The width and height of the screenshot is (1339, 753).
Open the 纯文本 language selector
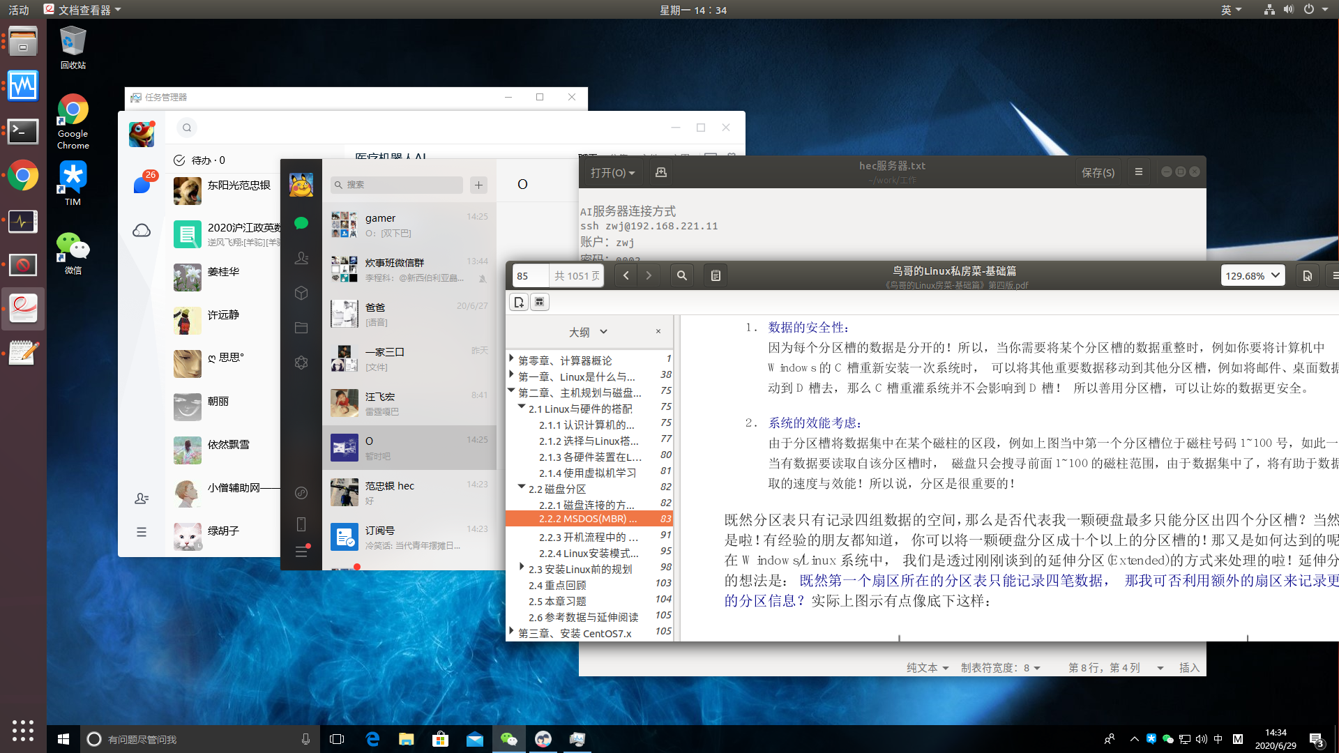tap(927, 667)
